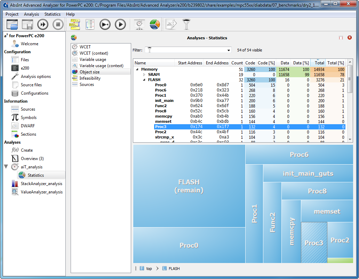This screenshot has width=359, height=279.
Task: Click the run all analyses fast-forward button
Action: tap(43, 24)
